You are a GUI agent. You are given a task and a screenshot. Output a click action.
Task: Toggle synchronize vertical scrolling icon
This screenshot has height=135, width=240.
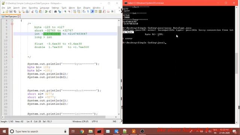tap(74, 12)
